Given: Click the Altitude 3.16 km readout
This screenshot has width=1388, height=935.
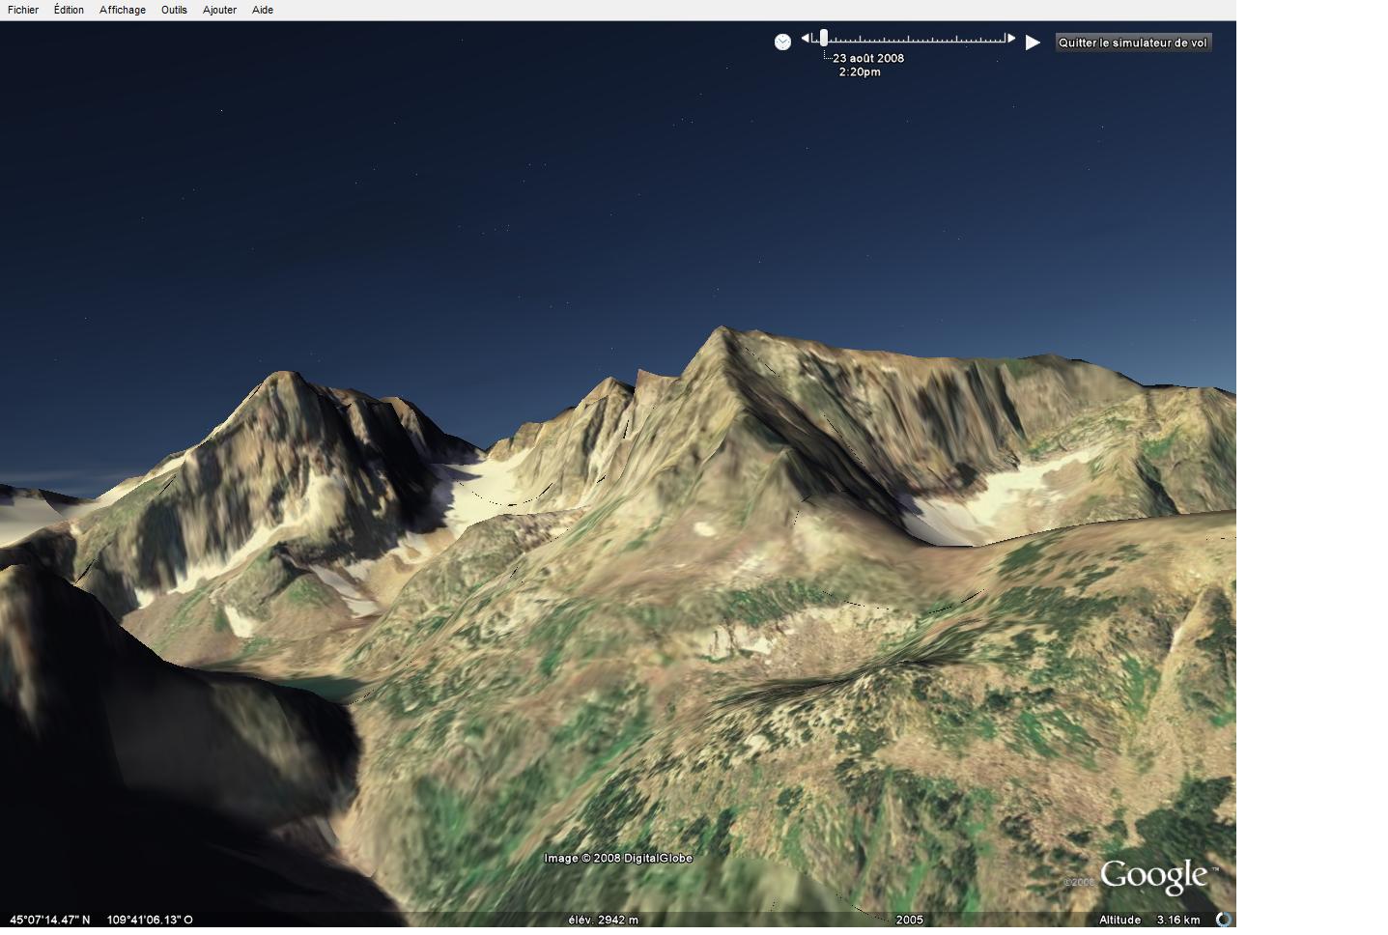Looking at the screenshot, I should [x=1149, y=920].
